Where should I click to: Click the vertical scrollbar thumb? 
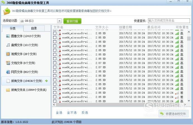[x=189, y=38]
